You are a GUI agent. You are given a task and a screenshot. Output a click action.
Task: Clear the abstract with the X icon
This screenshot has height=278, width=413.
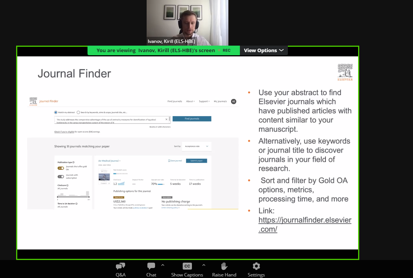click(167, 119)
